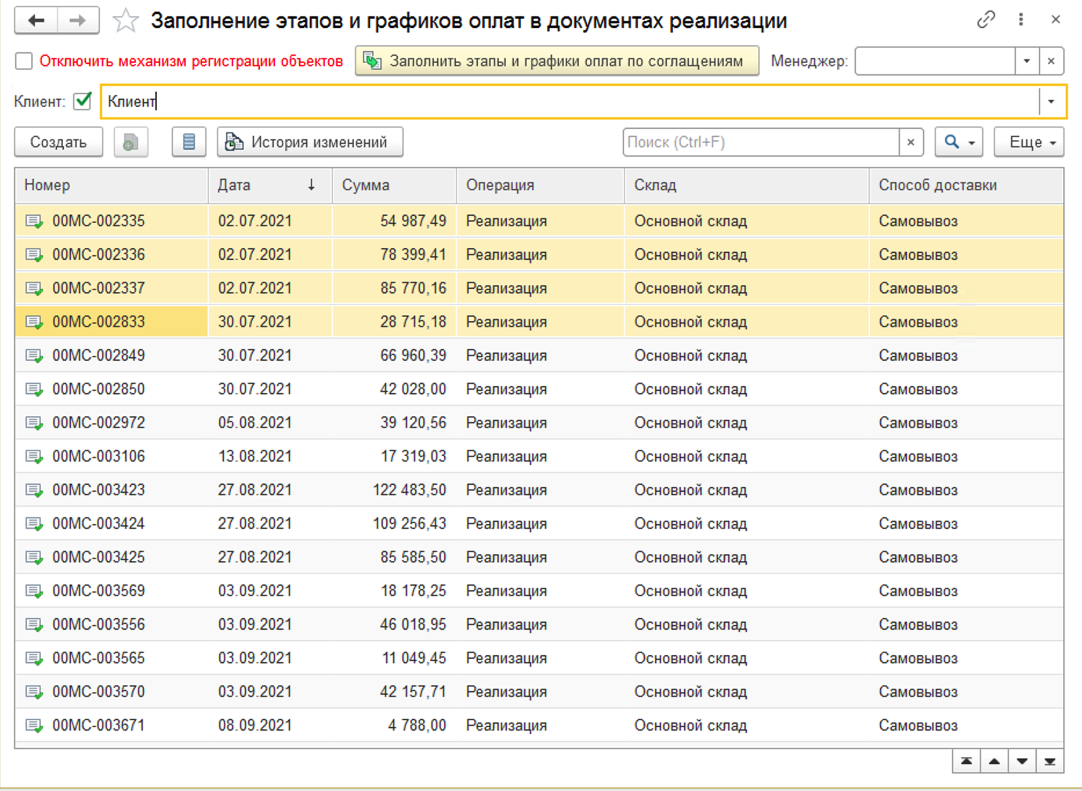Open the Менеджер dropdown list
Image resolution: width=1082 pixels, height=791 pixels.
pyautogui.click(x=1027, y=61)
